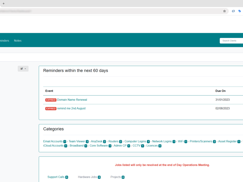243x182 pixels.
Task: Open a new browser tab with the plus icon
Action: pos(3,4)
